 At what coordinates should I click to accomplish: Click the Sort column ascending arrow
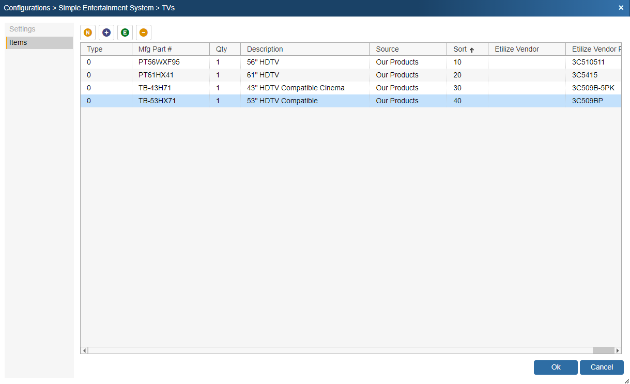[x=472, y=50]
